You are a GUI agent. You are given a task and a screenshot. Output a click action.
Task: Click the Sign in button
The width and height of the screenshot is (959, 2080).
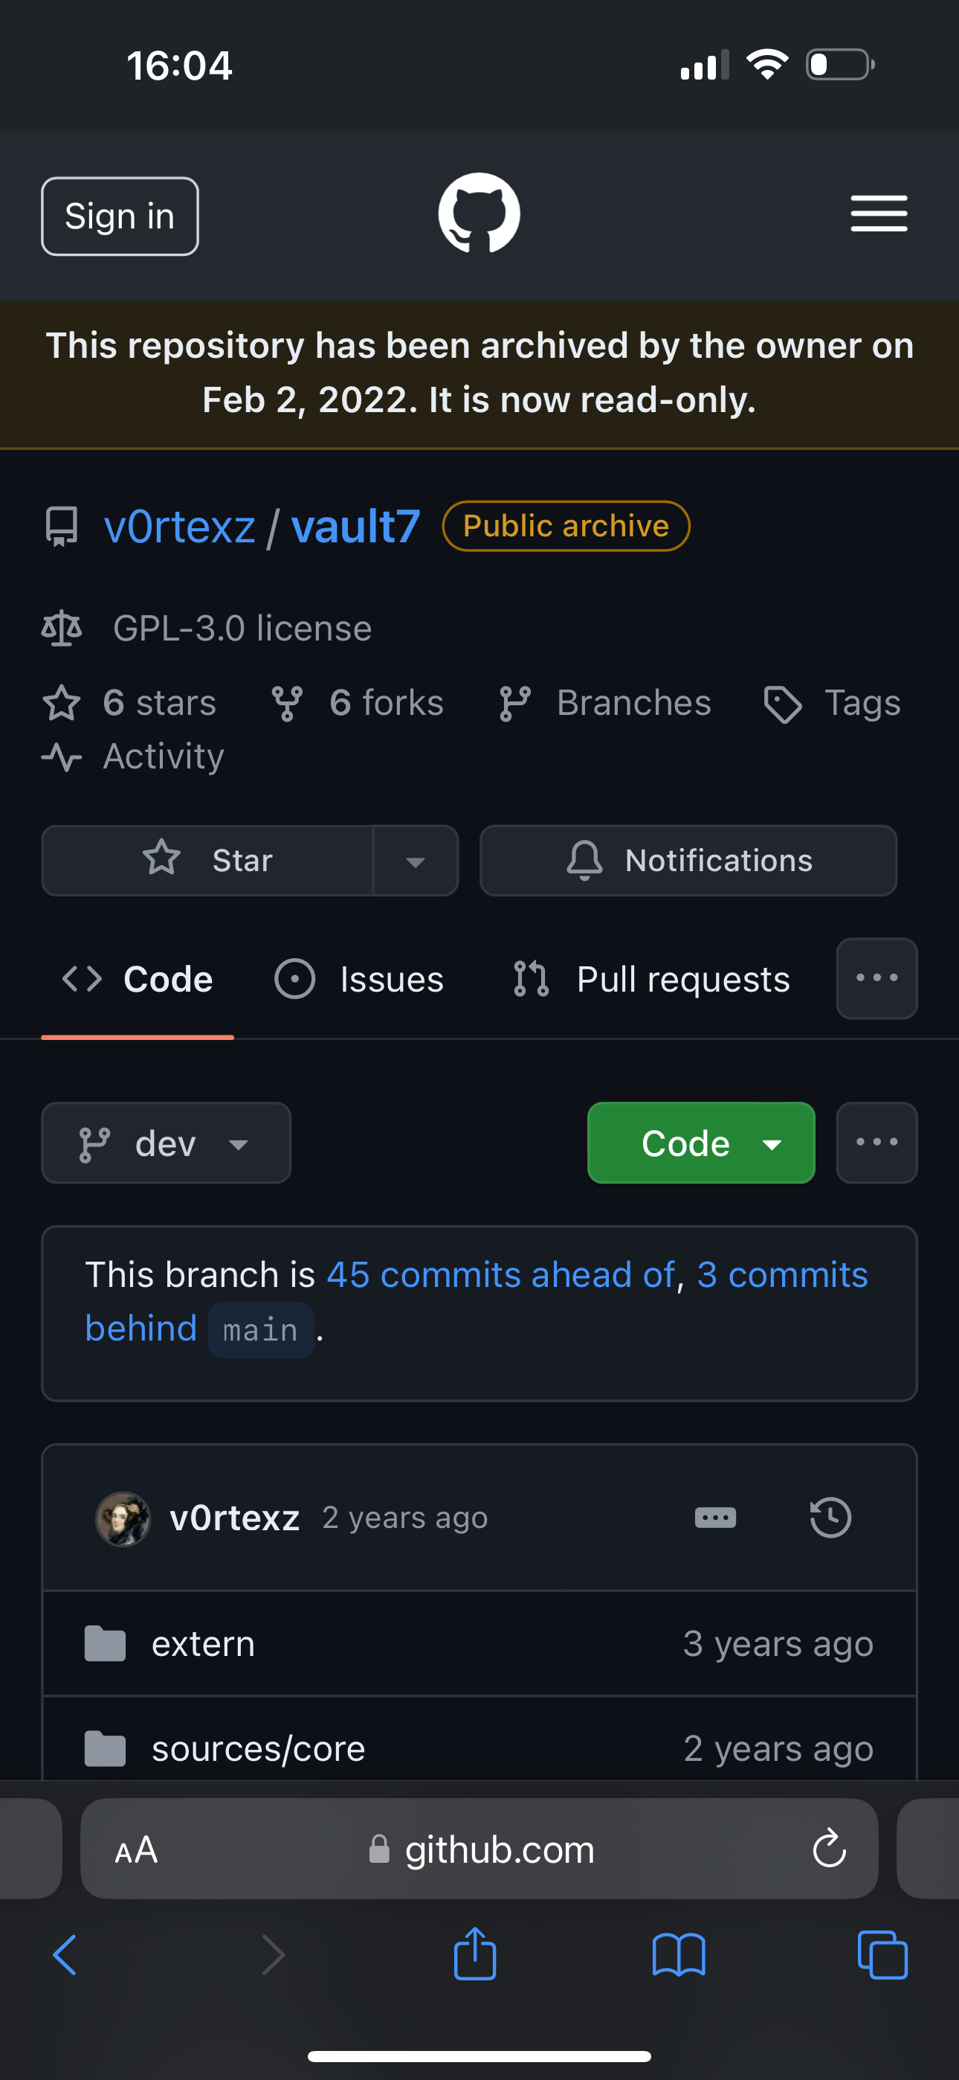tap(120, 216)
